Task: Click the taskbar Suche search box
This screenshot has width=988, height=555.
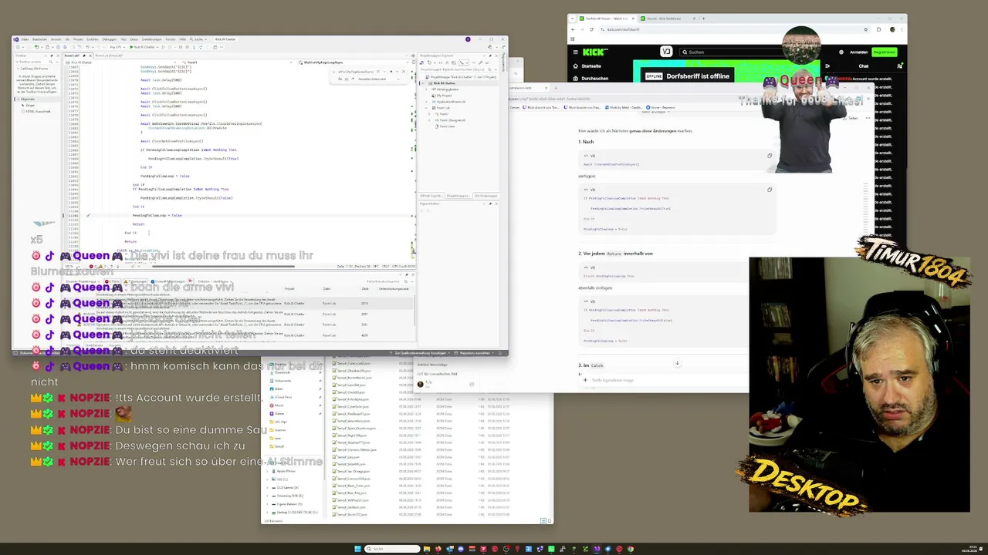Action: click(x=393, y=549)
